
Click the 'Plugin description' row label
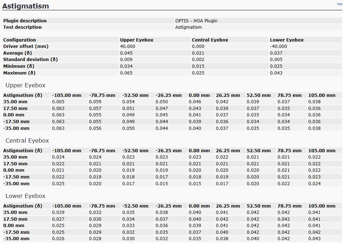[x=25, y=21]
